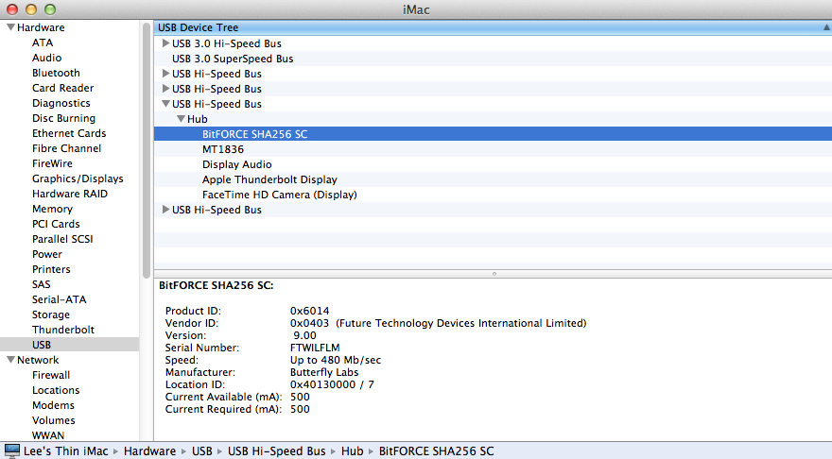This screenshot has height=459, width=832.
Task: Select the MT1836 device
Action: tap(223, 149)
